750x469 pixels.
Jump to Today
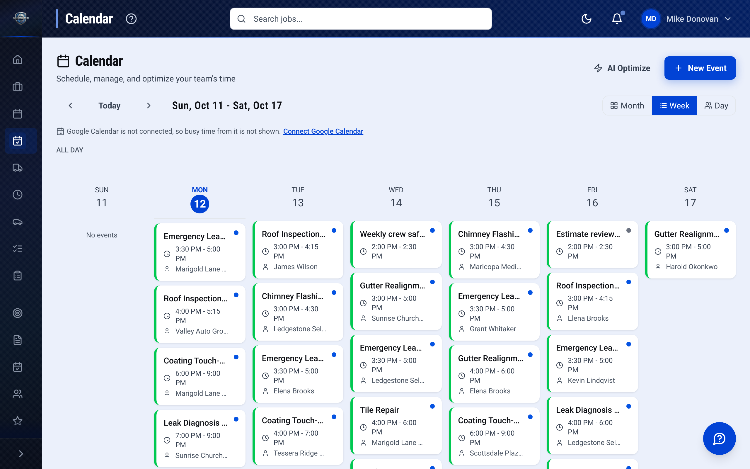pos(109,106)
